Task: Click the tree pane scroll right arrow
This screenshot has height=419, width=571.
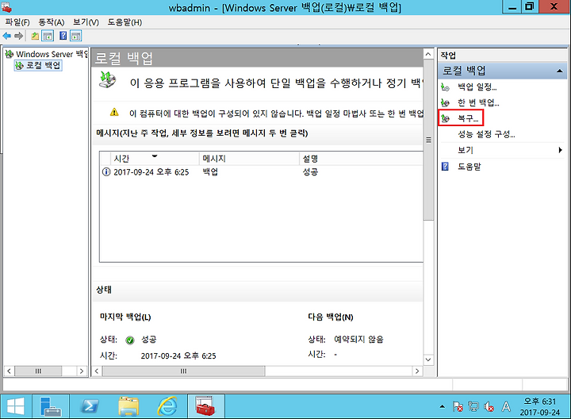Action: (x=82, y=371)
